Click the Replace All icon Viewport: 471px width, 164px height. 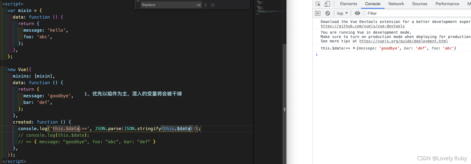213,5
